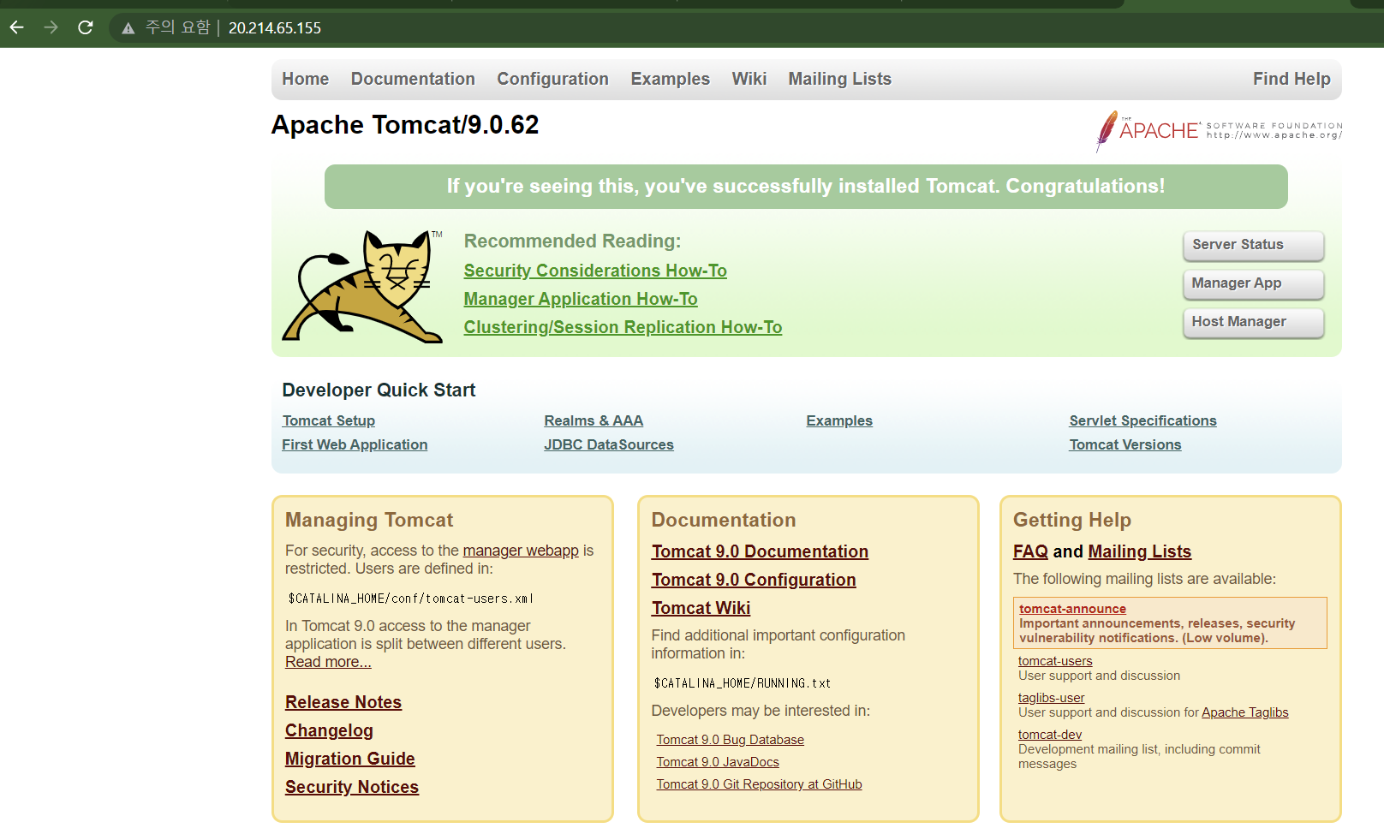Click the successfully installed Tomcat congratulations banner
This screenshot has height=840, width=1384.
point(806,187)
